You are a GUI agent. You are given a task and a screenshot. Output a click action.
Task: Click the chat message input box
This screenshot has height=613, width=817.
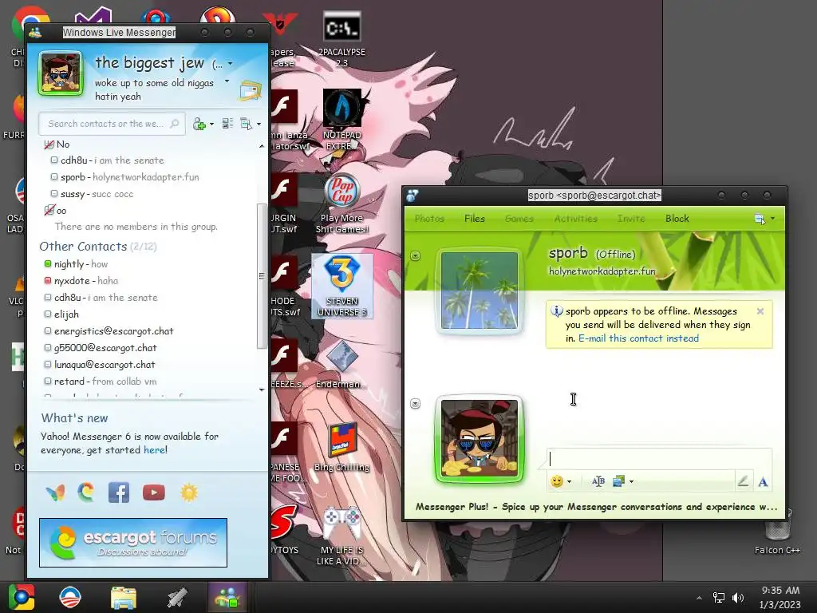(659, 459)
